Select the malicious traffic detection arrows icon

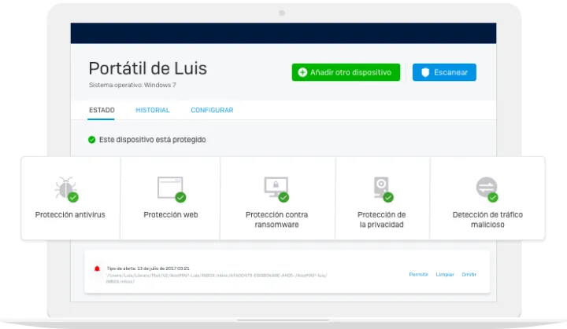pos(487,188)
